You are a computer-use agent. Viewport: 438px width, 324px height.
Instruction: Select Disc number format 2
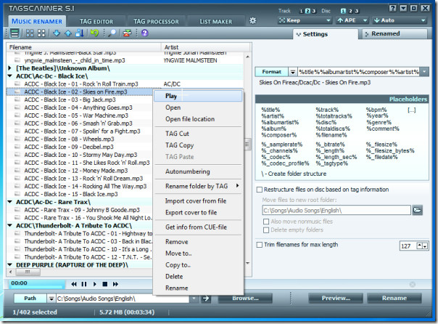[350, 11]
